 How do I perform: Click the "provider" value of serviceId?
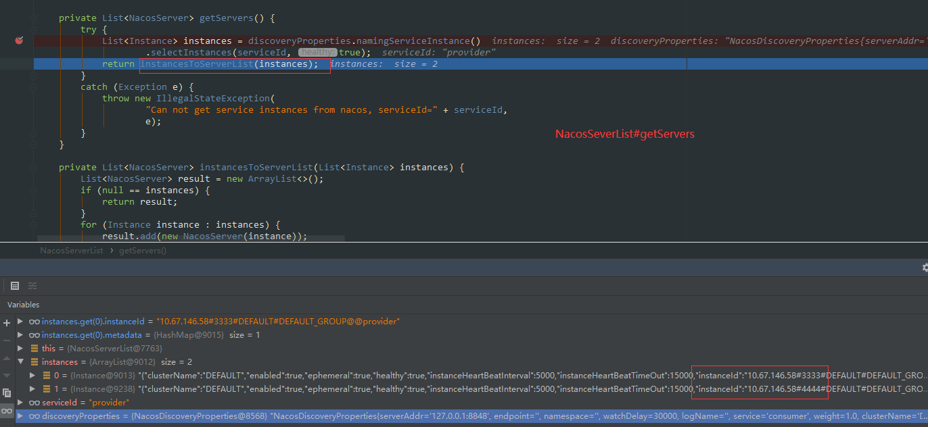click(109, 403)
